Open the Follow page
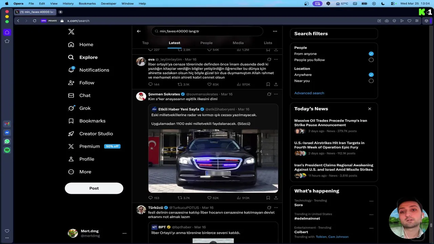This screenshot has height=244, width=434. (x=81, y=83)
